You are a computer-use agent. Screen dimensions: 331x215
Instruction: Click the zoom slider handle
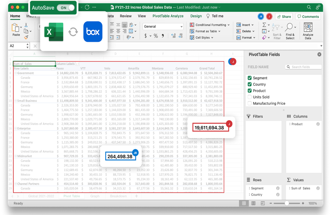coord(287,203)
